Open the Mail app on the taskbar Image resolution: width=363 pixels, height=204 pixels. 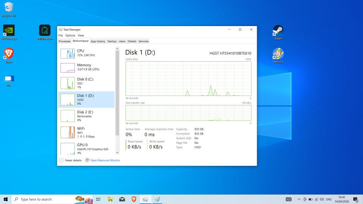click(122, 199)
